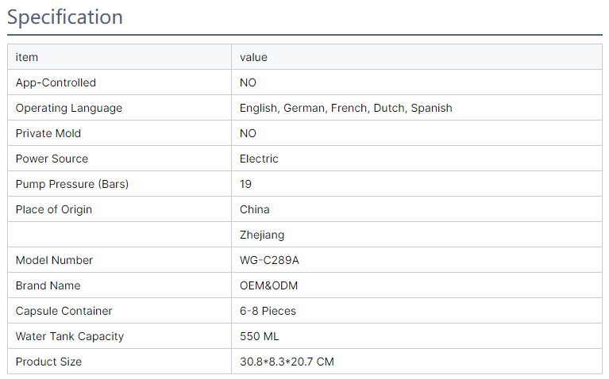
Task: Click the "item" column header
Action: coord(27,57)
